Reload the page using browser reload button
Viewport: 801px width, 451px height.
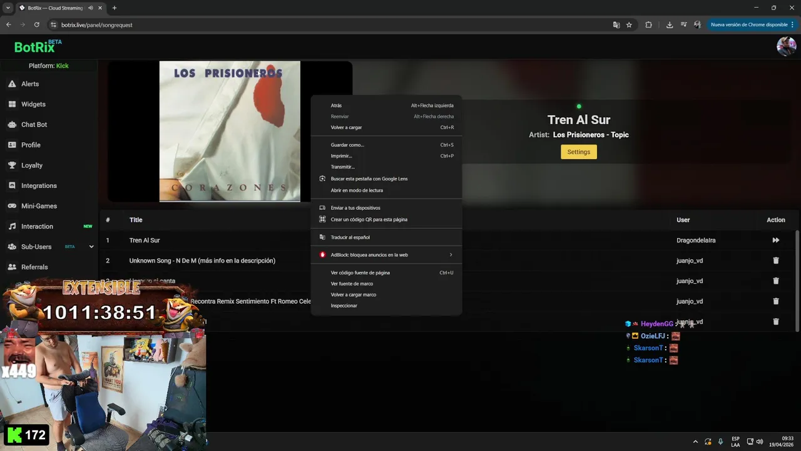tap(36, 25)
